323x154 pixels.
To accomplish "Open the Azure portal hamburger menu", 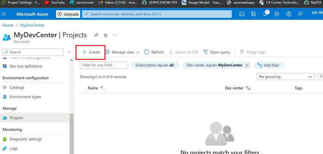I will pos(4,14).
